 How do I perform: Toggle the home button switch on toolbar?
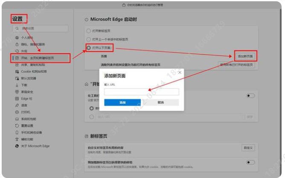tap(250, 96)
